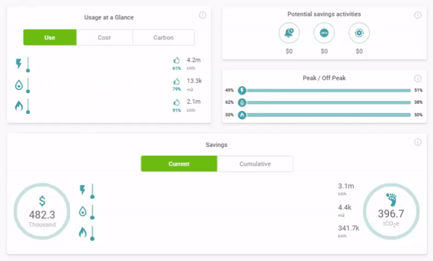The height and width of the screenshot is (261, 433).
Task: Click water icon on Peak/Off Peak bar
Action: point(242,102)
